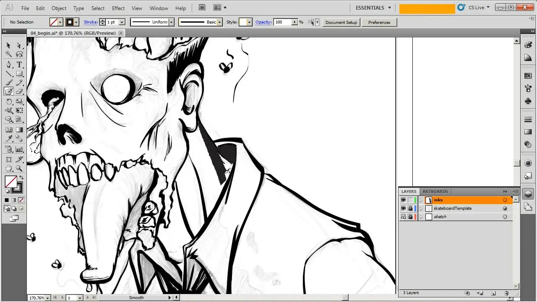Select the Pen tool
Viewport: 537px width, 302px height.
8,65
